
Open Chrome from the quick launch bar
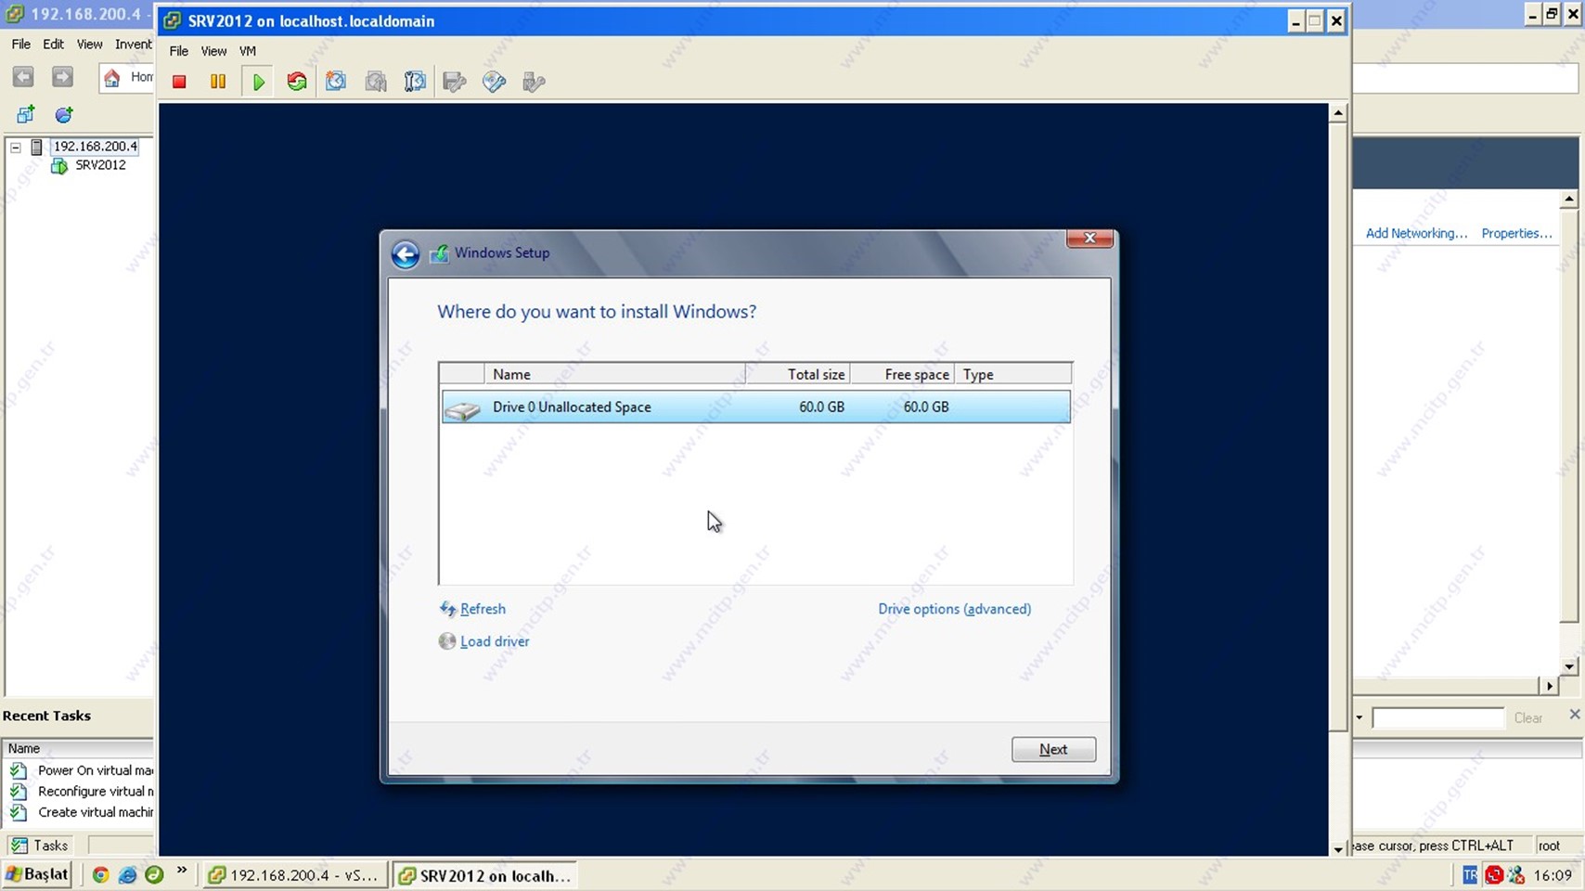click(x=100, y=874)
